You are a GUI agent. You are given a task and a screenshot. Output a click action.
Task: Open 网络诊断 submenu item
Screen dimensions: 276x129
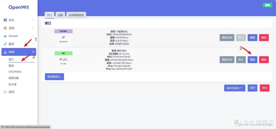point(14,78)
